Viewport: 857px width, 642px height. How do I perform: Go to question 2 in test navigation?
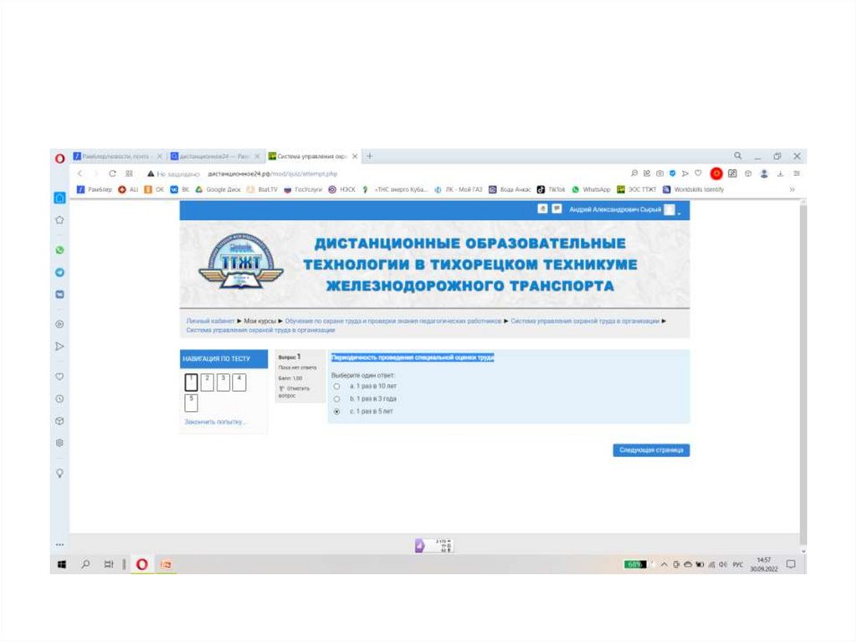[208, 383]
